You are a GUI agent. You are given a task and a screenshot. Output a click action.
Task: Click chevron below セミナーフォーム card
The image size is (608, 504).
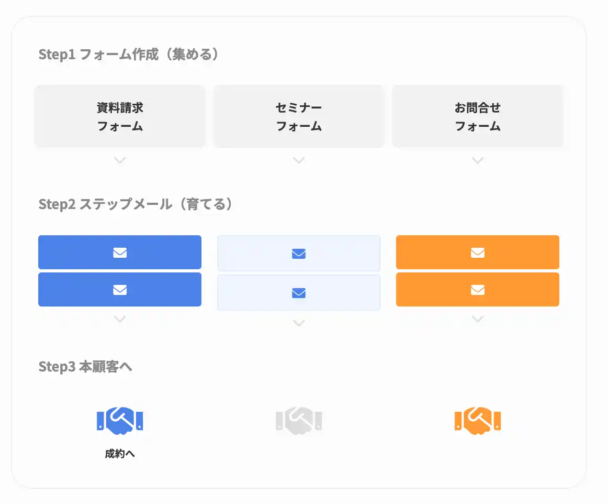click(299, 160)
